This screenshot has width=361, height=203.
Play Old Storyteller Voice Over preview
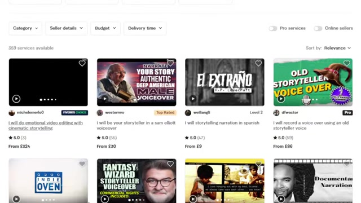point(281,99)
